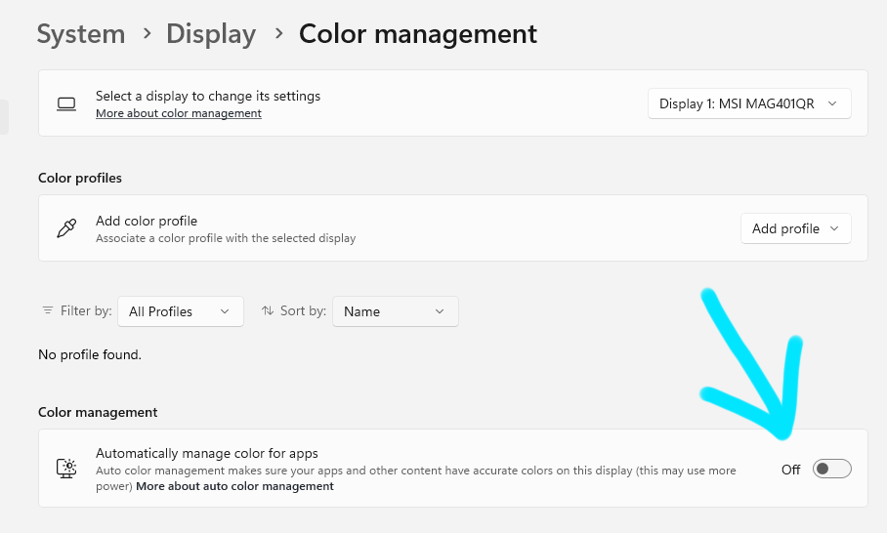887x533 pixels.
Task: Click the No profile found message
Action: pos(90,354)
